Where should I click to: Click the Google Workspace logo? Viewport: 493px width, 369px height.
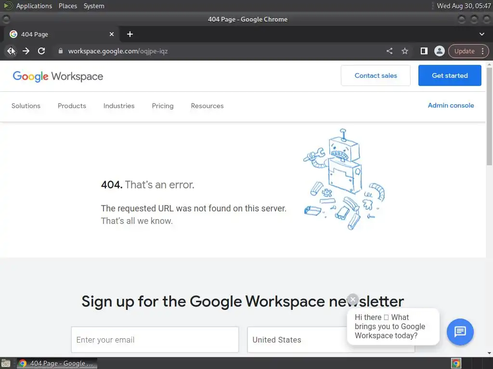(58, 76)
